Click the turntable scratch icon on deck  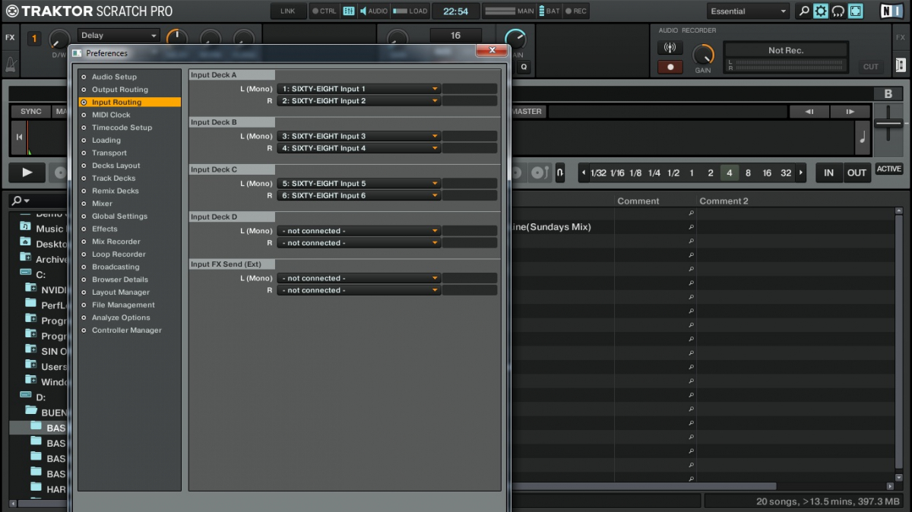539,172
